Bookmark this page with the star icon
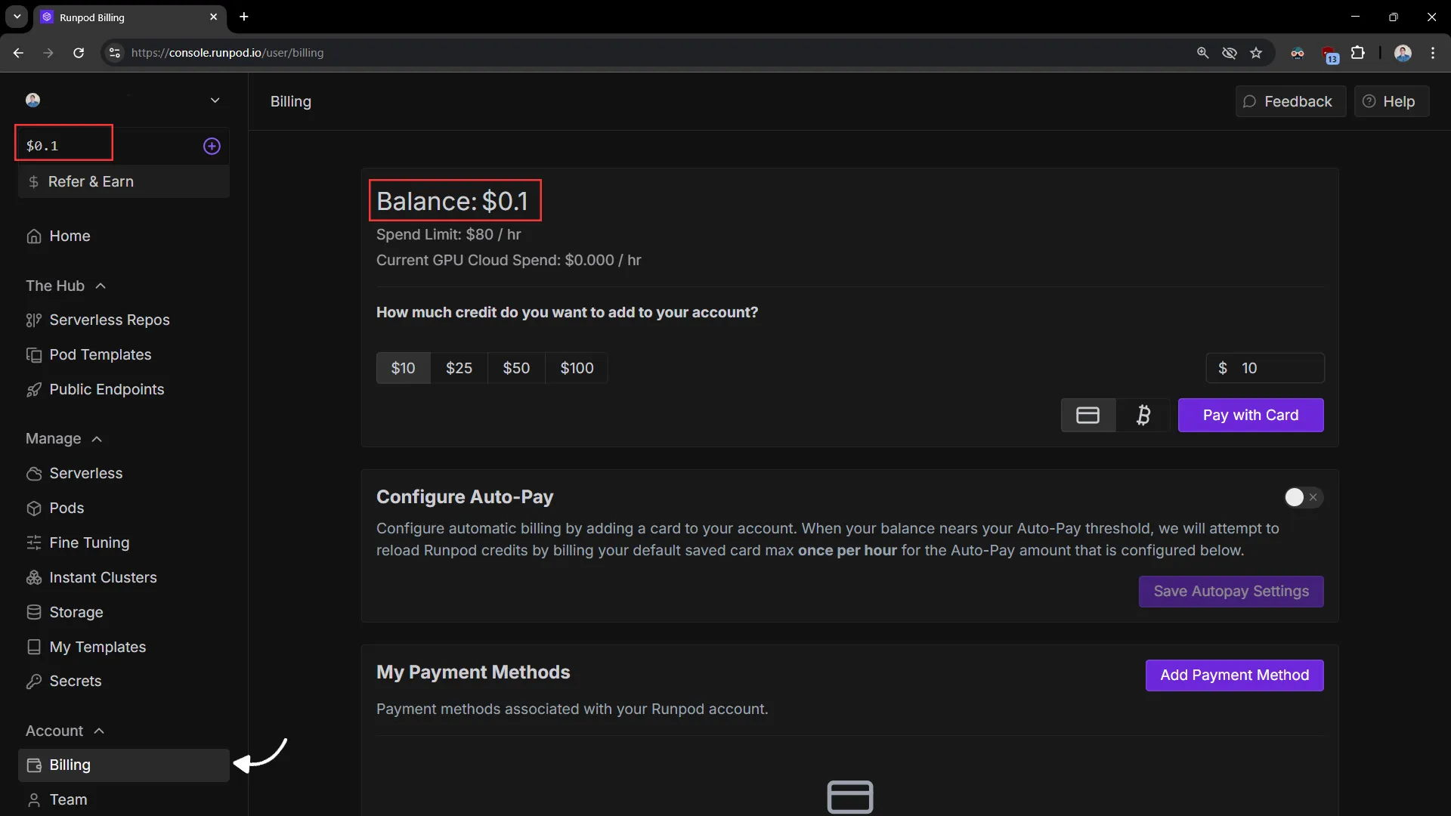Screen dimensions: 1451x816 pyautogui.click(x=1257, y=53)
